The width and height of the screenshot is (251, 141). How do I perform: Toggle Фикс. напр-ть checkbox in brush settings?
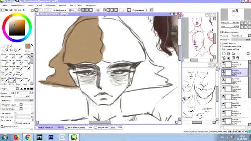[16, 123]
